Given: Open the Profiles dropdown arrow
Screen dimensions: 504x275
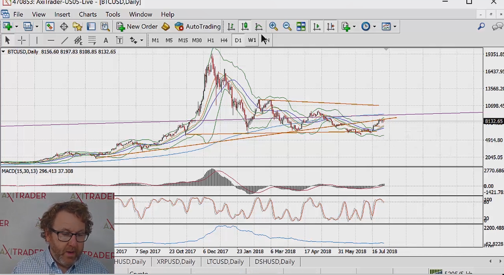Looking at the screenshot, I should pos(37,27).
